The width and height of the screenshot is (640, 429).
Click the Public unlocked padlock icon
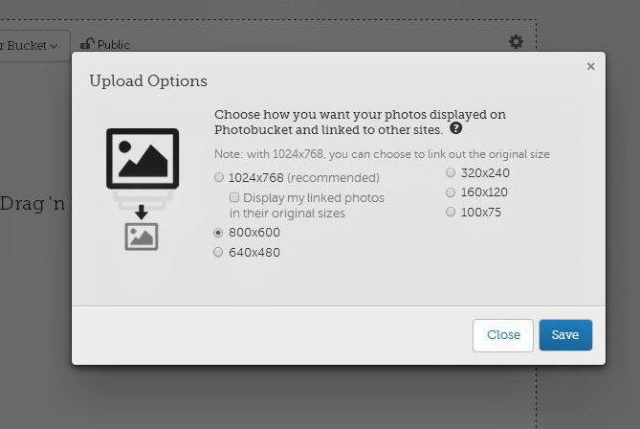[87, 43]
